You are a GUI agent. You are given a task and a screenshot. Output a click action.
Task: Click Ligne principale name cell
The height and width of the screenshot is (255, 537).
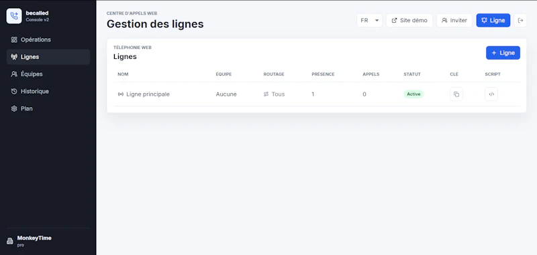tap(148, 94)
